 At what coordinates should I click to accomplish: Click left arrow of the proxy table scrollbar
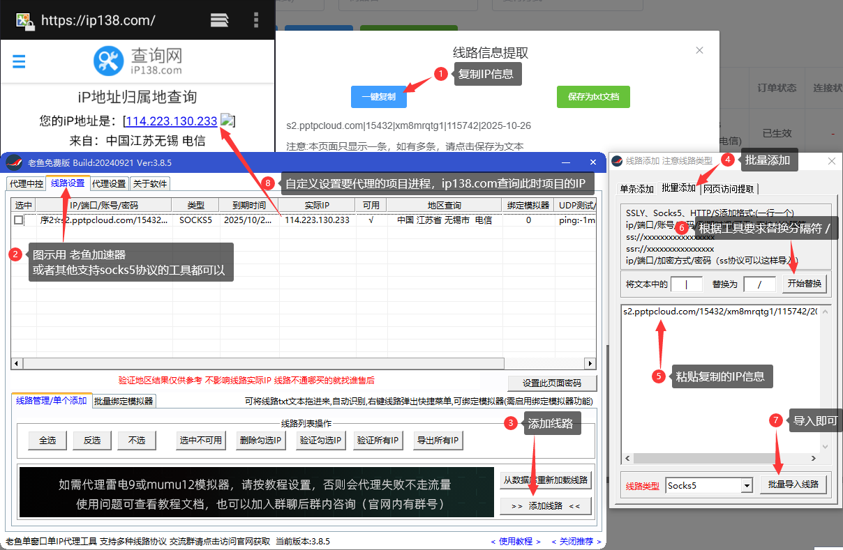[x=17, y=363]
